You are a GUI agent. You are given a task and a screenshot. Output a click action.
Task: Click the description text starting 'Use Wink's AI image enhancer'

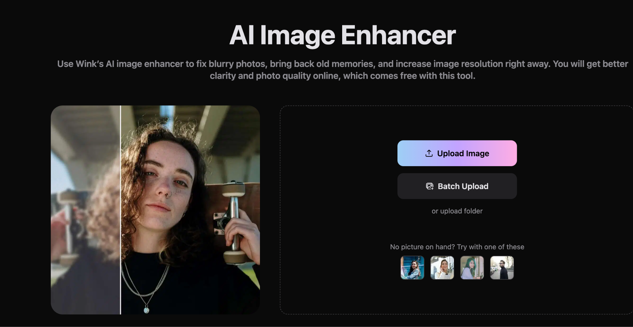pos(342,70)
